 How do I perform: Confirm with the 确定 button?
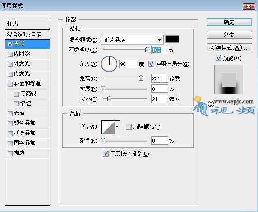click(229, 22)
